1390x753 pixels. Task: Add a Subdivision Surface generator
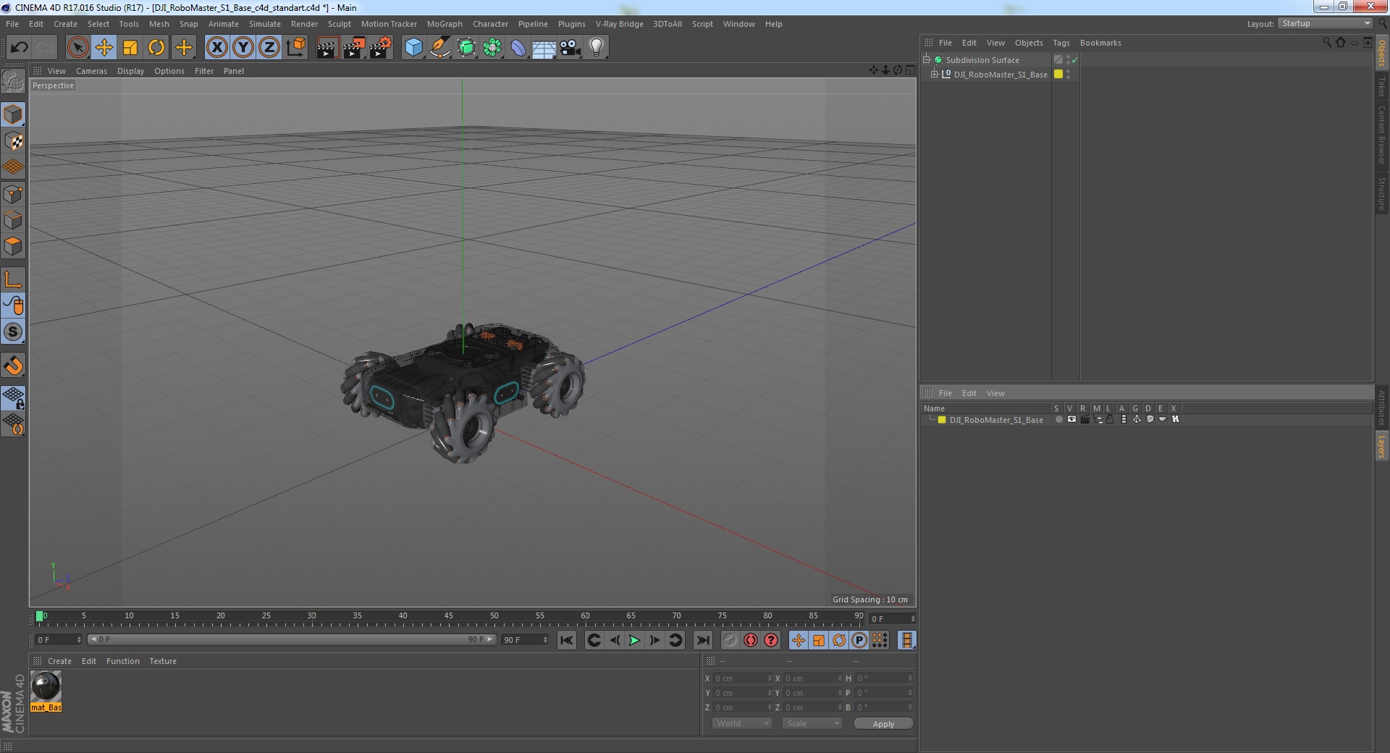point(466,48)
